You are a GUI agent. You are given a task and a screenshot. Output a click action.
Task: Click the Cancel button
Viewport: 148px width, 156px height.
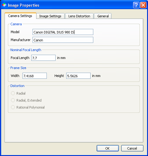[x=132, y=148]
